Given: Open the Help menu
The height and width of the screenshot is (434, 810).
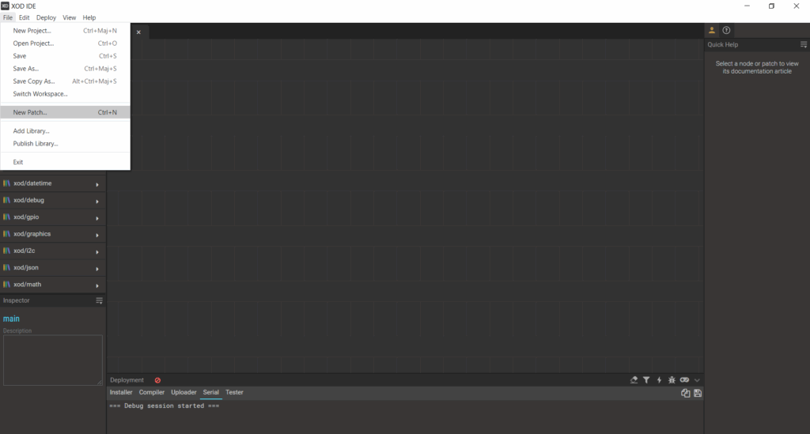Looking at the screenshot, I should [x=89, y=17].
